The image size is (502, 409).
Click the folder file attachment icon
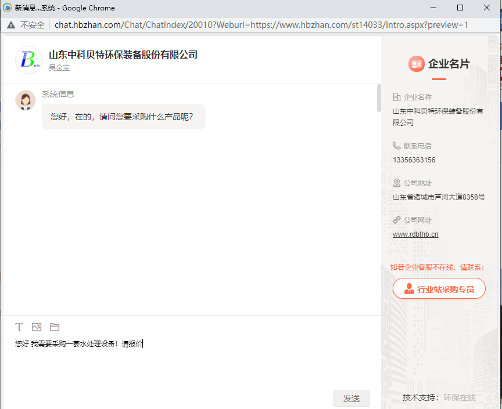55,327
